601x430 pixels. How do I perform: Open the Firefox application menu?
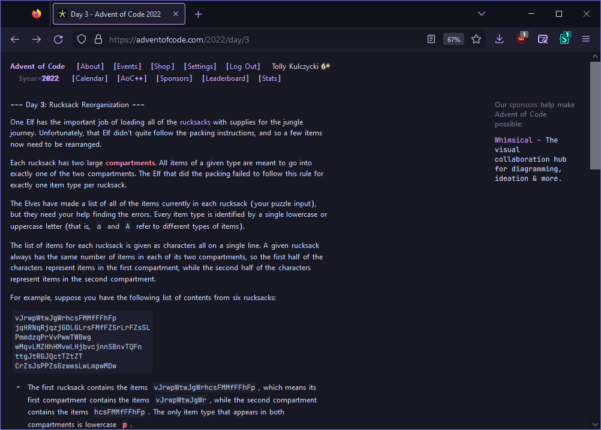pos(586,39)
